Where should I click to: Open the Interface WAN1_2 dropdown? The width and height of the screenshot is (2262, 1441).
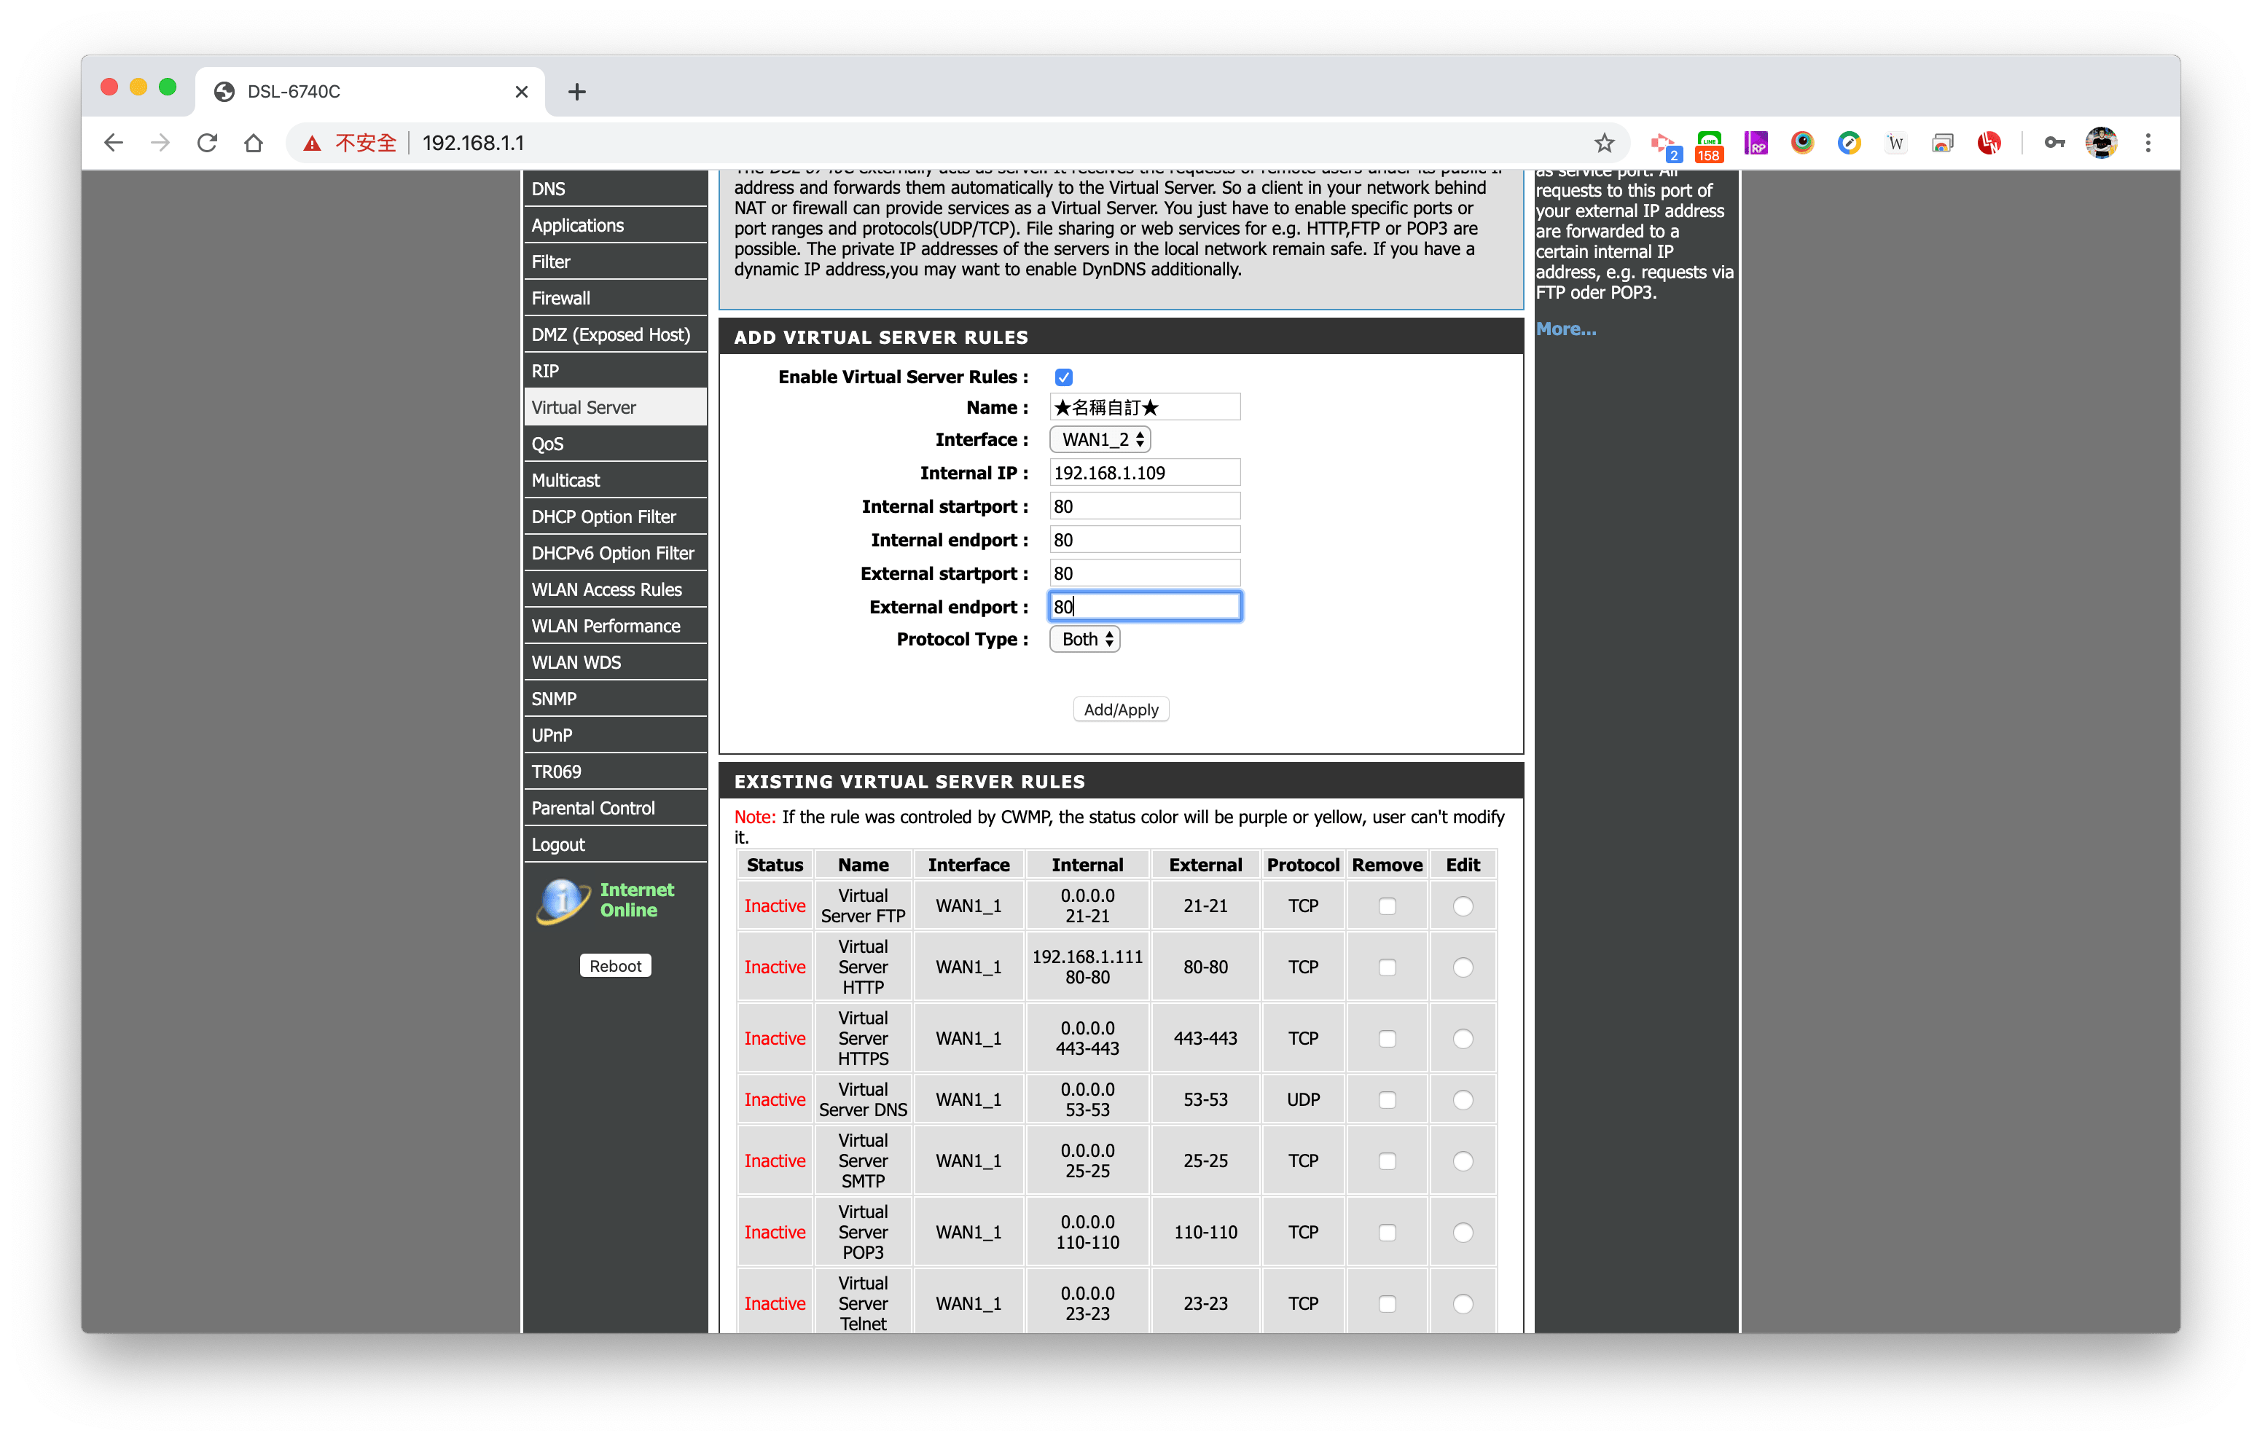[x=1100, y=439]
